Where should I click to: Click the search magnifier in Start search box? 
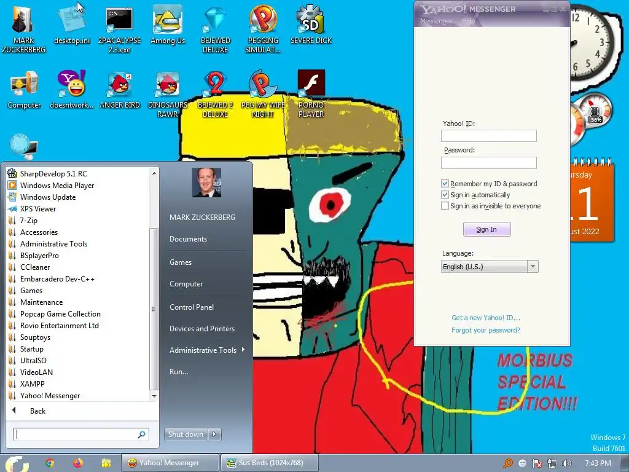click(x=142, y=435)
